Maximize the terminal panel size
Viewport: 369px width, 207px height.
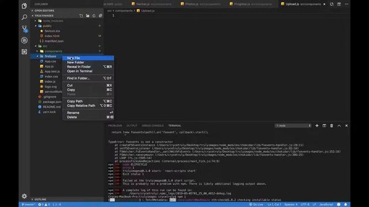[x=339, y=126]
